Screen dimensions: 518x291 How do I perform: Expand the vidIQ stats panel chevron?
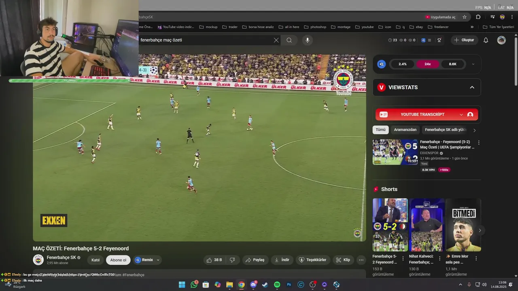click(x=473, y=64)
